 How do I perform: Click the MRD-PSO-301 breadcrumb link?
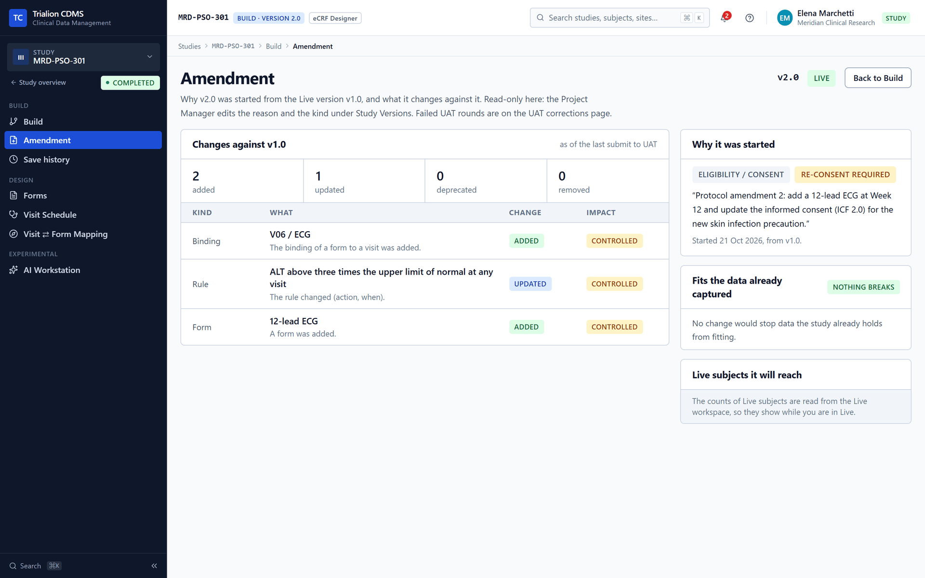click(x=233, y=46)
